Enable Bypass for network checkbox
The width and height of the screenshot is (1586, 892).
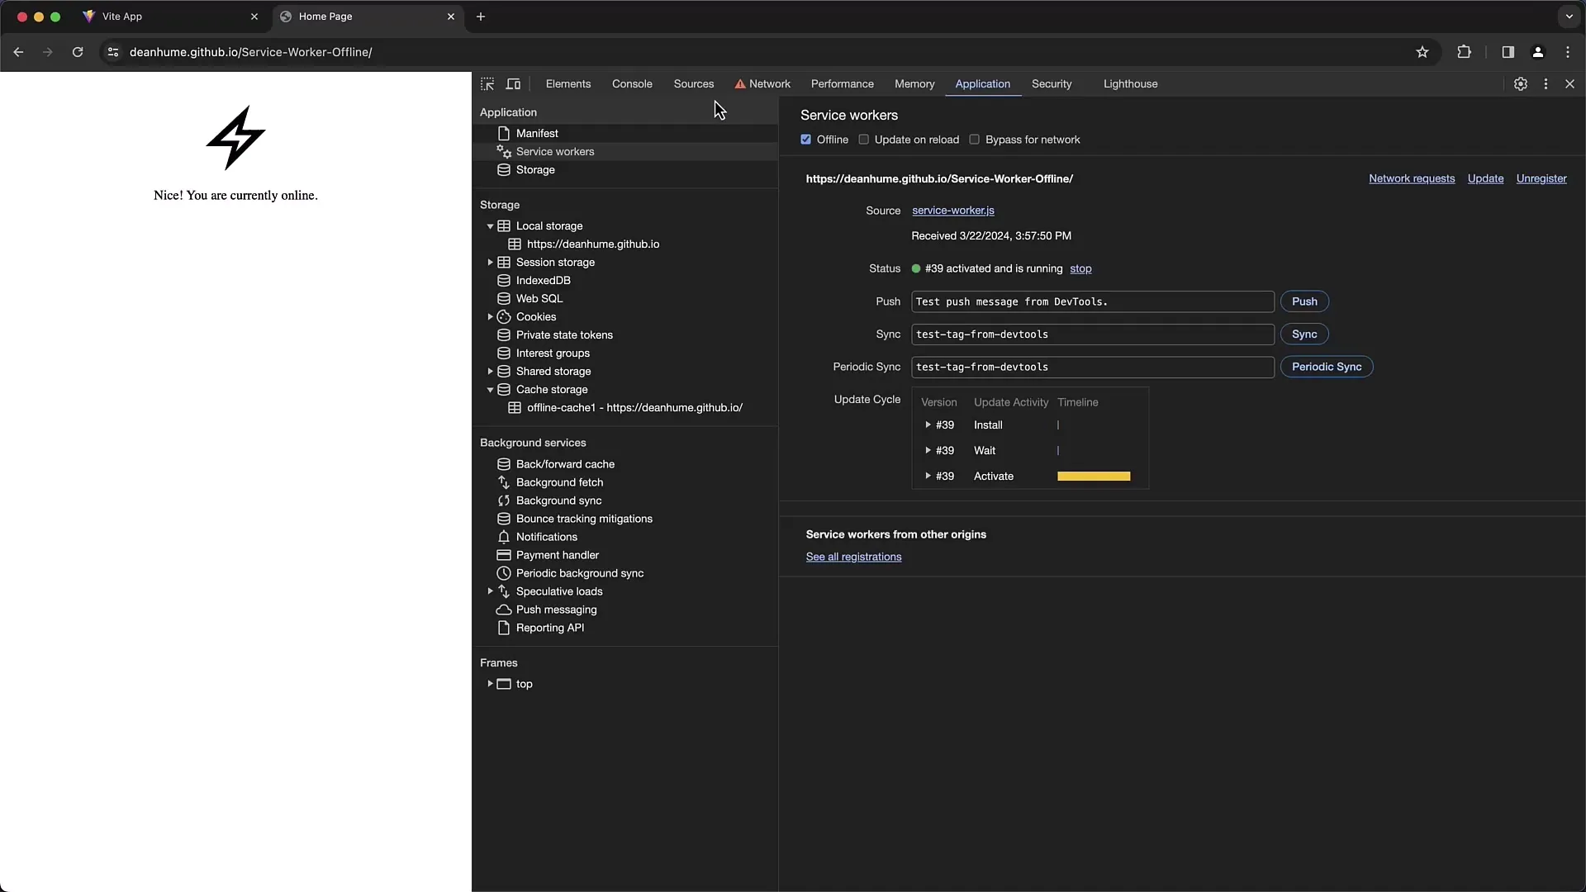coord(974,140)
